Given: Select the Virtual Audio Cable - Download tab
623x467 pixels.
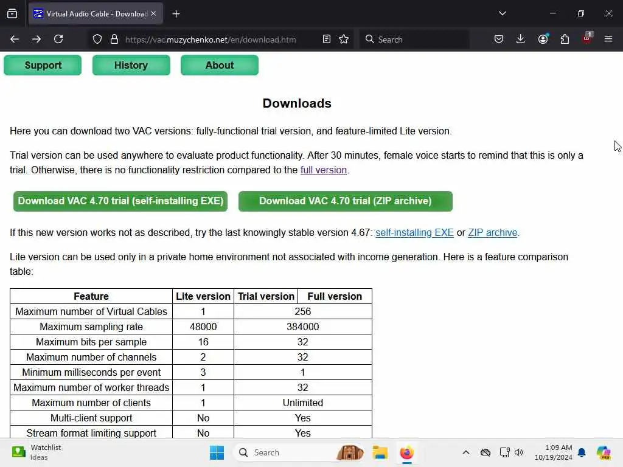Looking at the screenshot, I should click(x=96, y=13).
